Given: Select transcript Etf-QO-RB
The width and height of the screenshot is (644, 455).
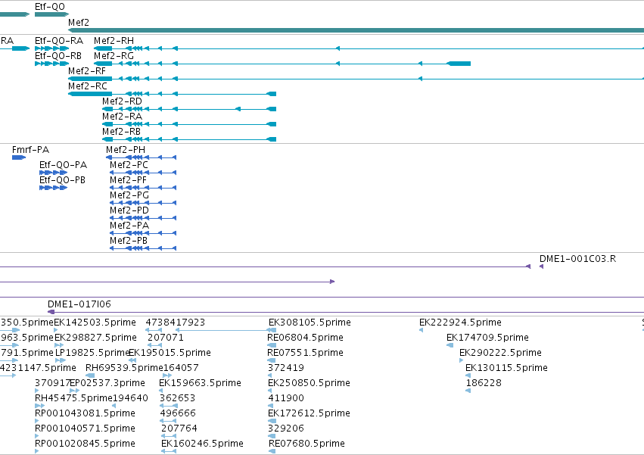Looking at the screenshot, I should point(51,64).
